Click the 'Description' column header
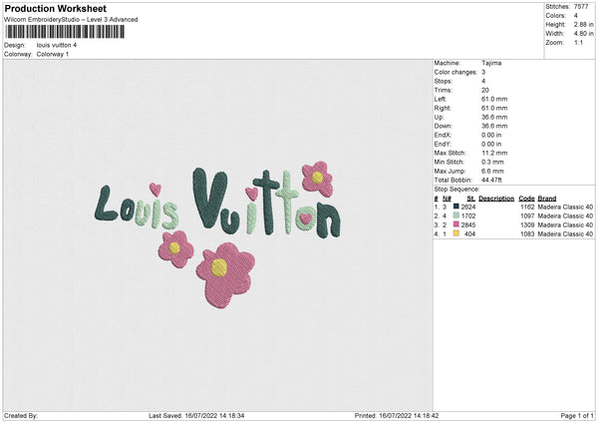This screenshot has height=423, width=598. (x=496, y=199)
